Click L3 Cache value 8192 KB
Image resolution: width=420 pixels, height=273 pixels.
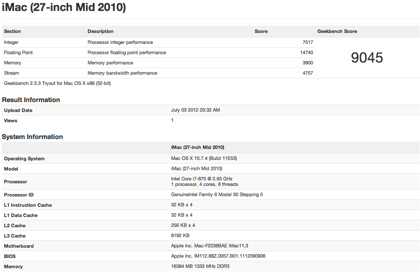(x=180, y=236)
